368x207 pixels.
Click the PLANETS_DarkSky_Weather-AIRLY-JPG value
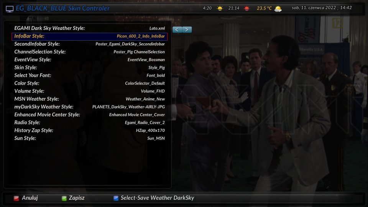click(x=128, y=107)
